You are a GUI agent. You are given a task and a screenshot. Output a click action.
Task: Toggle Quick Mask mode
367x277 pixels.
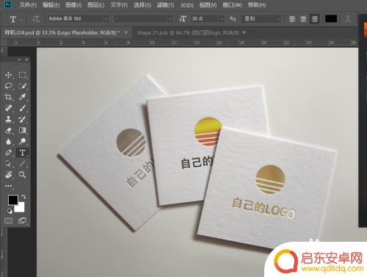[9, 220]
